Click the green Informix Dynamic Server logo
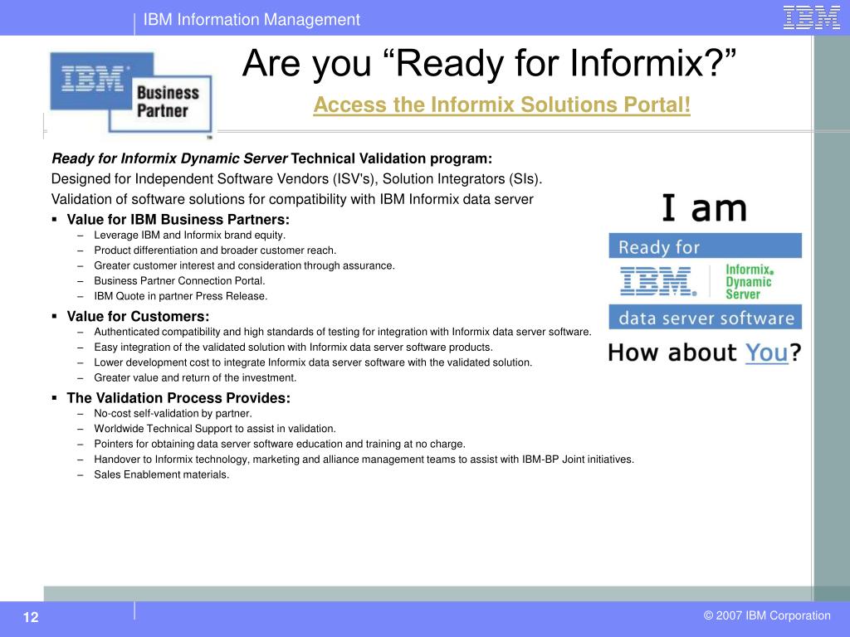The image size is (850, 637). tap(749, 282)
